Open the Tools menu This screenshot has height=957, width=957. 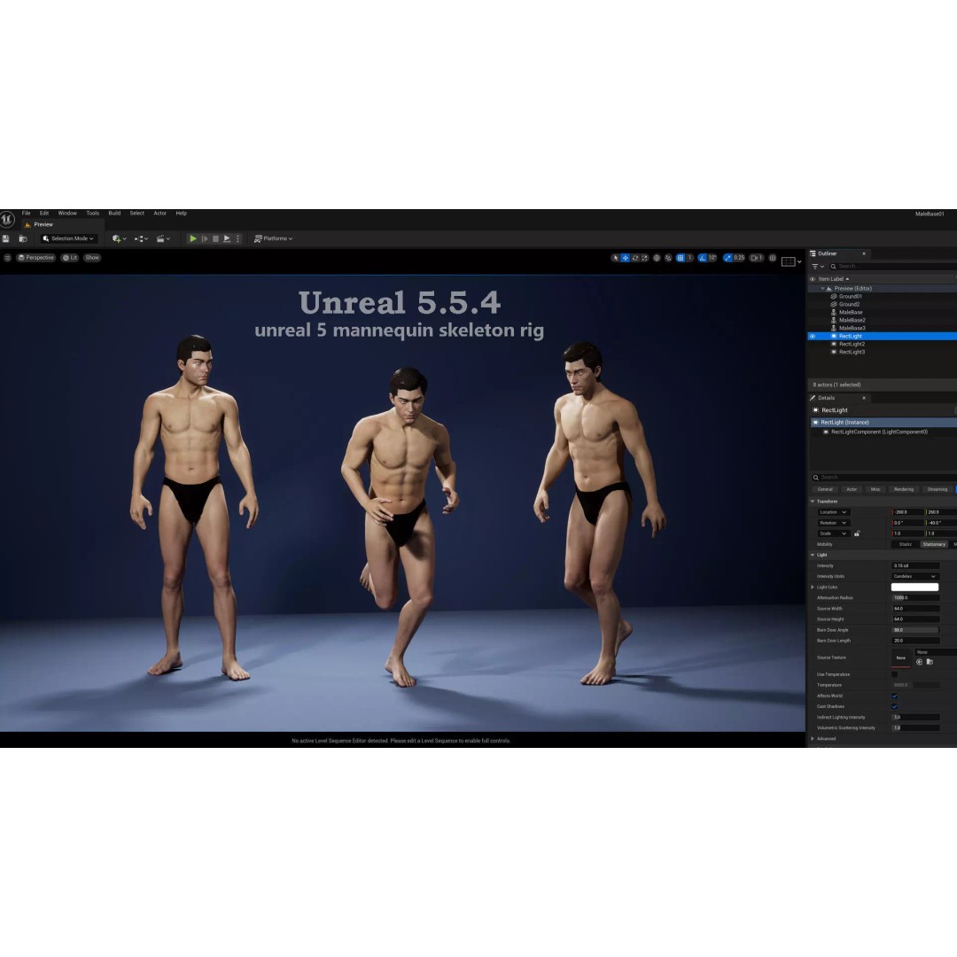(x=92, y=214)
